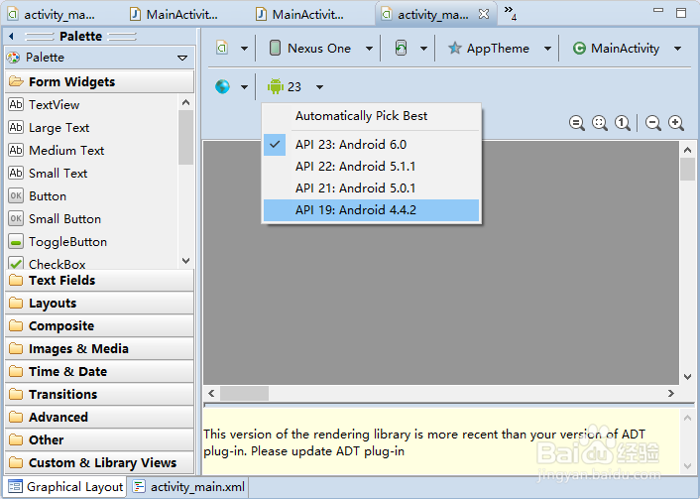Click palette widget list scroll up arrow

pyautogui.click(x=186, y=103)
